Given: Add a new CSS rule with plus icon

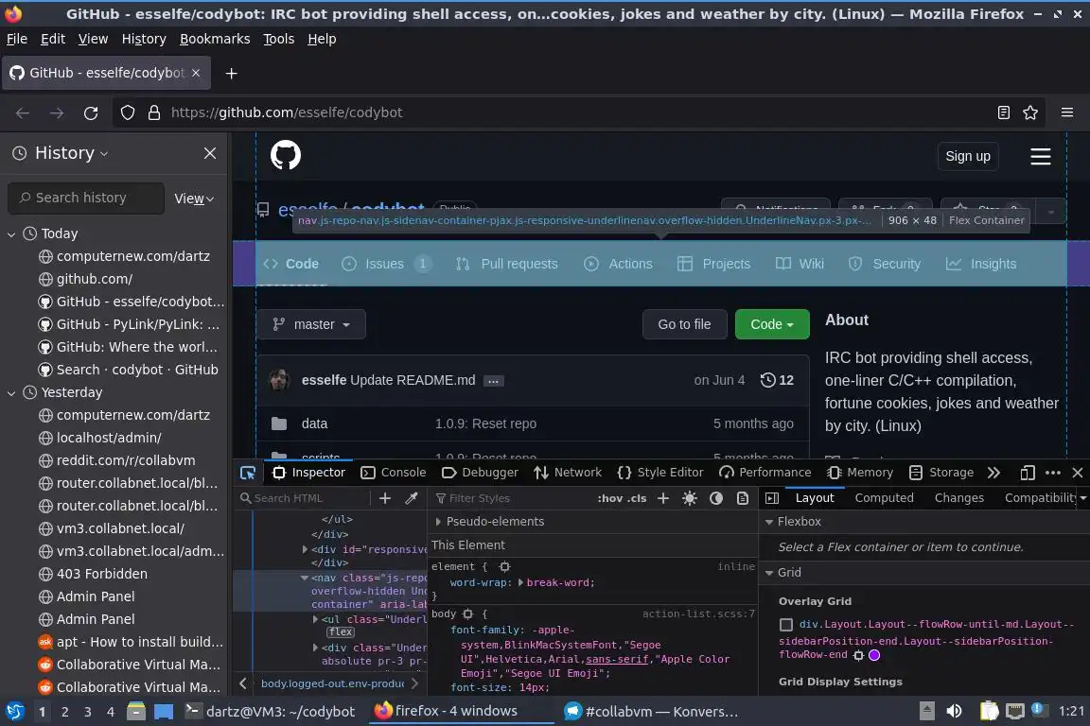Looking at the screenshot, I should pyautogui.click(x=663, y=498).
